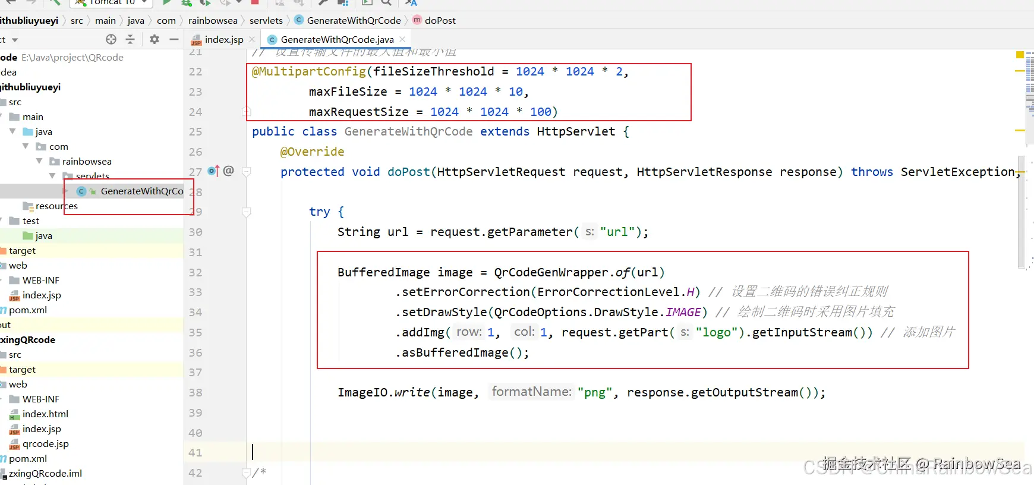Click the search magnifier in the toolbar
This screenshot has width=1034, height=485.
click(x=386, y=2)
